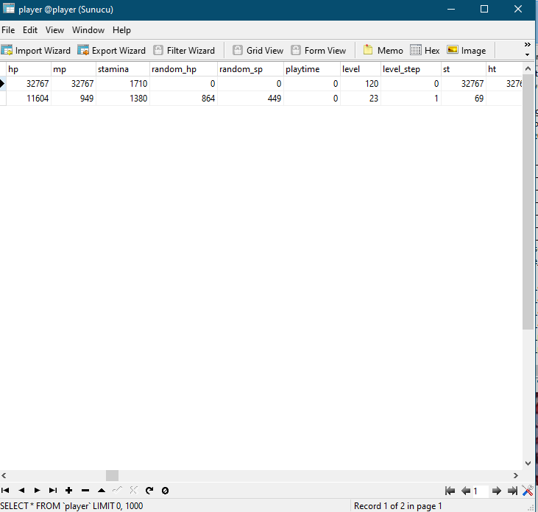Switch to Grid View
Image resolution: width=538 pixels, height=512 pixels.
tap(258, 51)
